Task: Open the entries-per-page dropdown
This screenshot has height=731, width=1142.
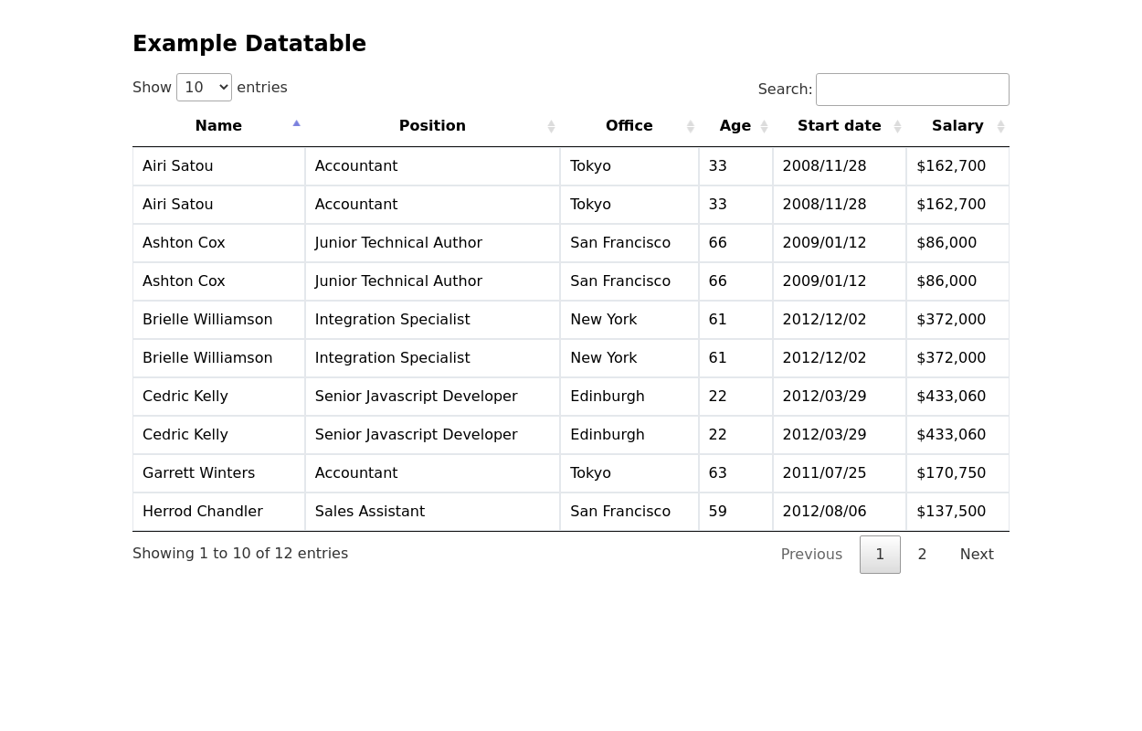Action: point(204,87)
